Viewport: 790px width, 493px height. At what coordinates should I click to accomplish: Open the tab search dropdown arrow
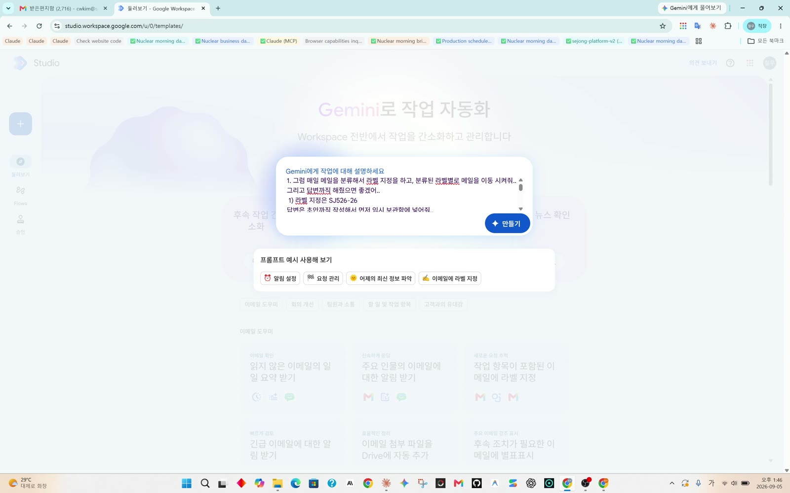pos(8,8)
